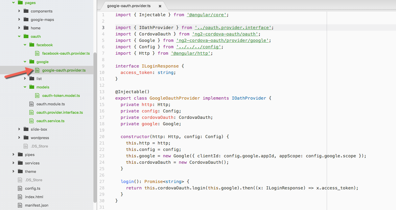Follow the '../../../config' import link
The height and width of the screenshot is (210, 396).
pyautogui.click(x=199, y=47)
